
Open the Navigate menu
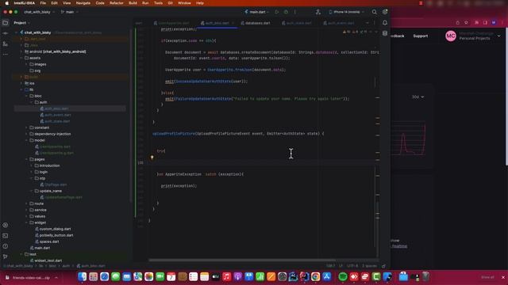[x=83, y=3]
